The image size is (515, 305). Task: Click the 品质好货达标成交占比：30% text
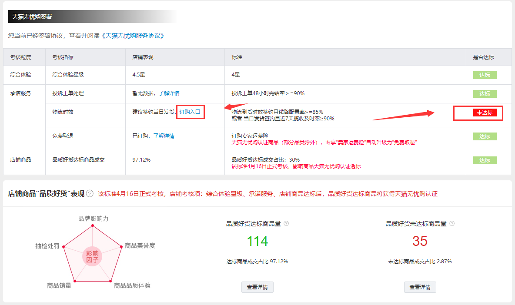266,160
